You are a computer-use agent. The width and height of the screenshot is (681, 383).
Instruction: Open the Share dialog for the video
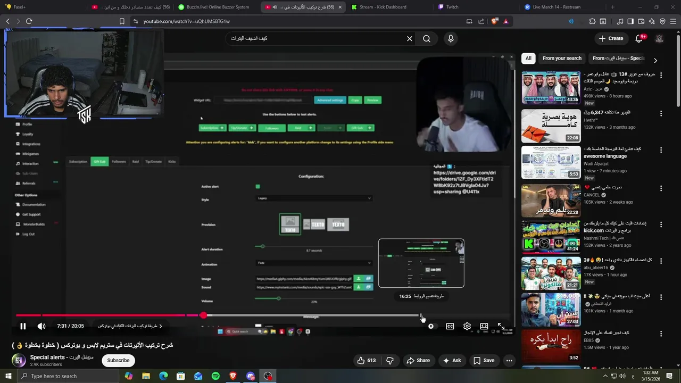(x=418, y=360)
